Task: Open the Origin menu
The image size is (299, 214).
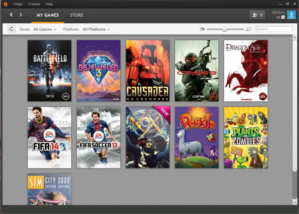Action: tap(18, 4)
